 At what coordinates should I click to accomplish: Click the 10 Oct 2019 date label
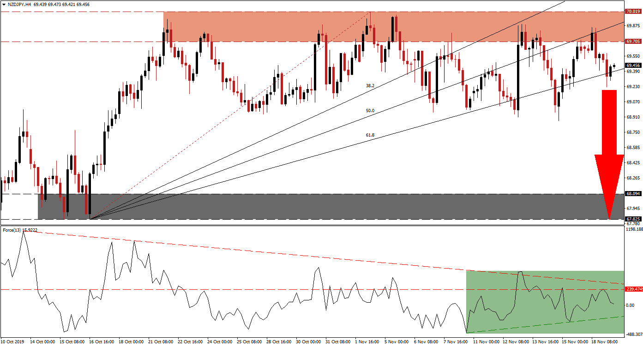pos(13,342)
